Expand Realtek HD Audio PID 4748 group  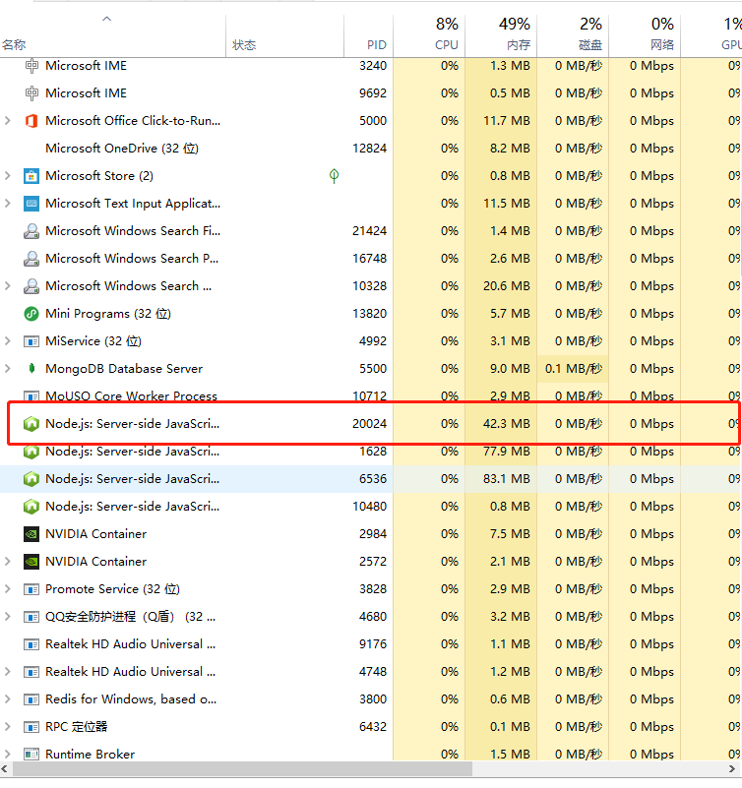[x=8, y=672]
